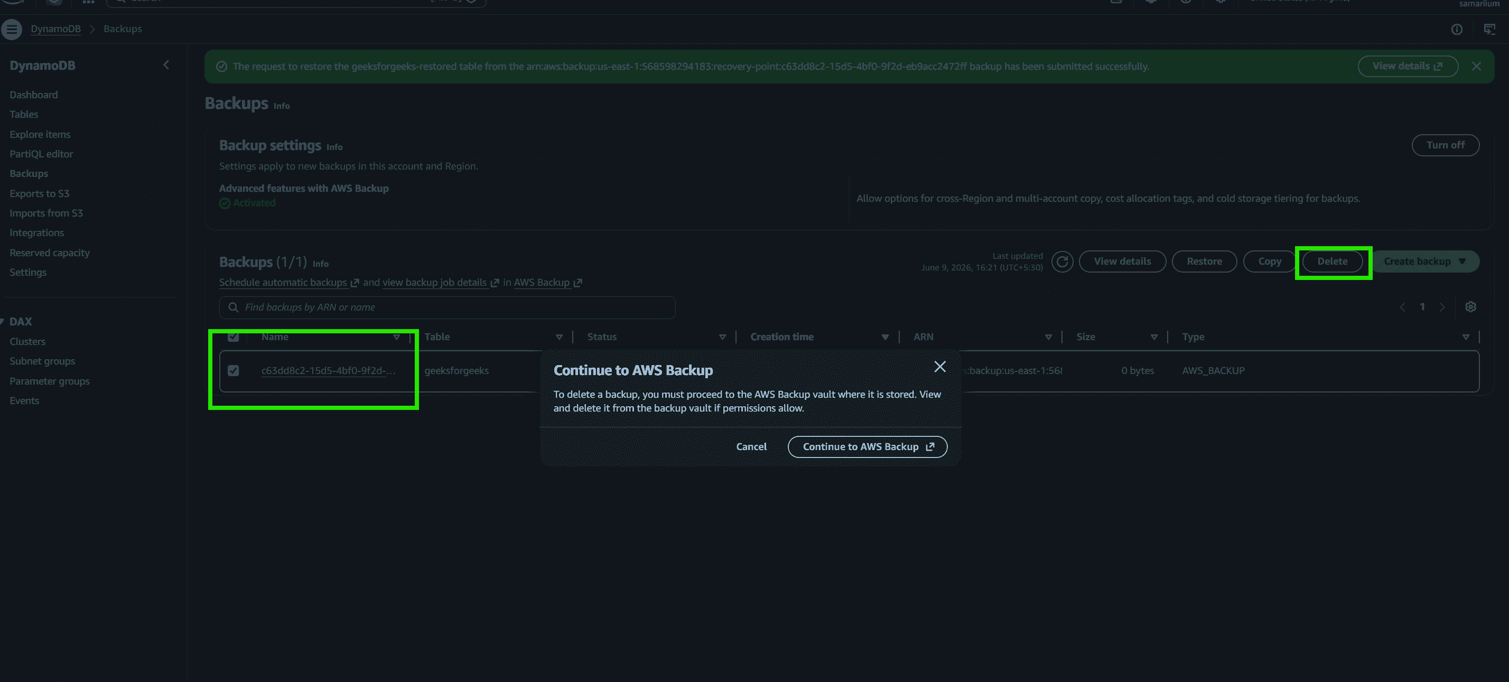Open Subnet groups in the sidebar
This screenshot has height=682, width=1509.
[x=42, y=361]
